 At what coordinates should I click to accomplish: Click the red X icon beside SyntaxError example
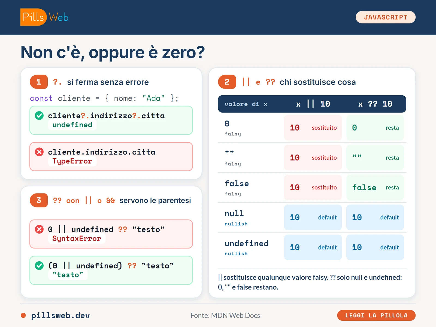(39, 229)
